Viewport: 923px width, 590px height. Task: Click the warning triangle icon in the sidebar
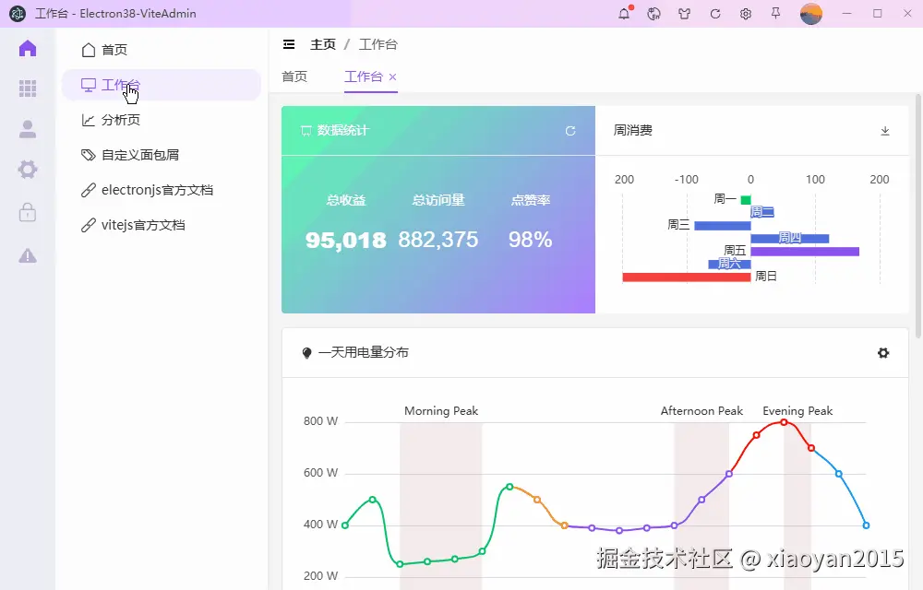point(28,255)
